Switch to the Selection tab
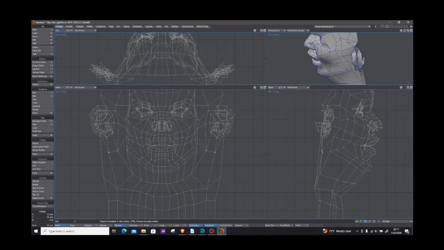Viewport: 444px width, 250px height. [137, 27]
